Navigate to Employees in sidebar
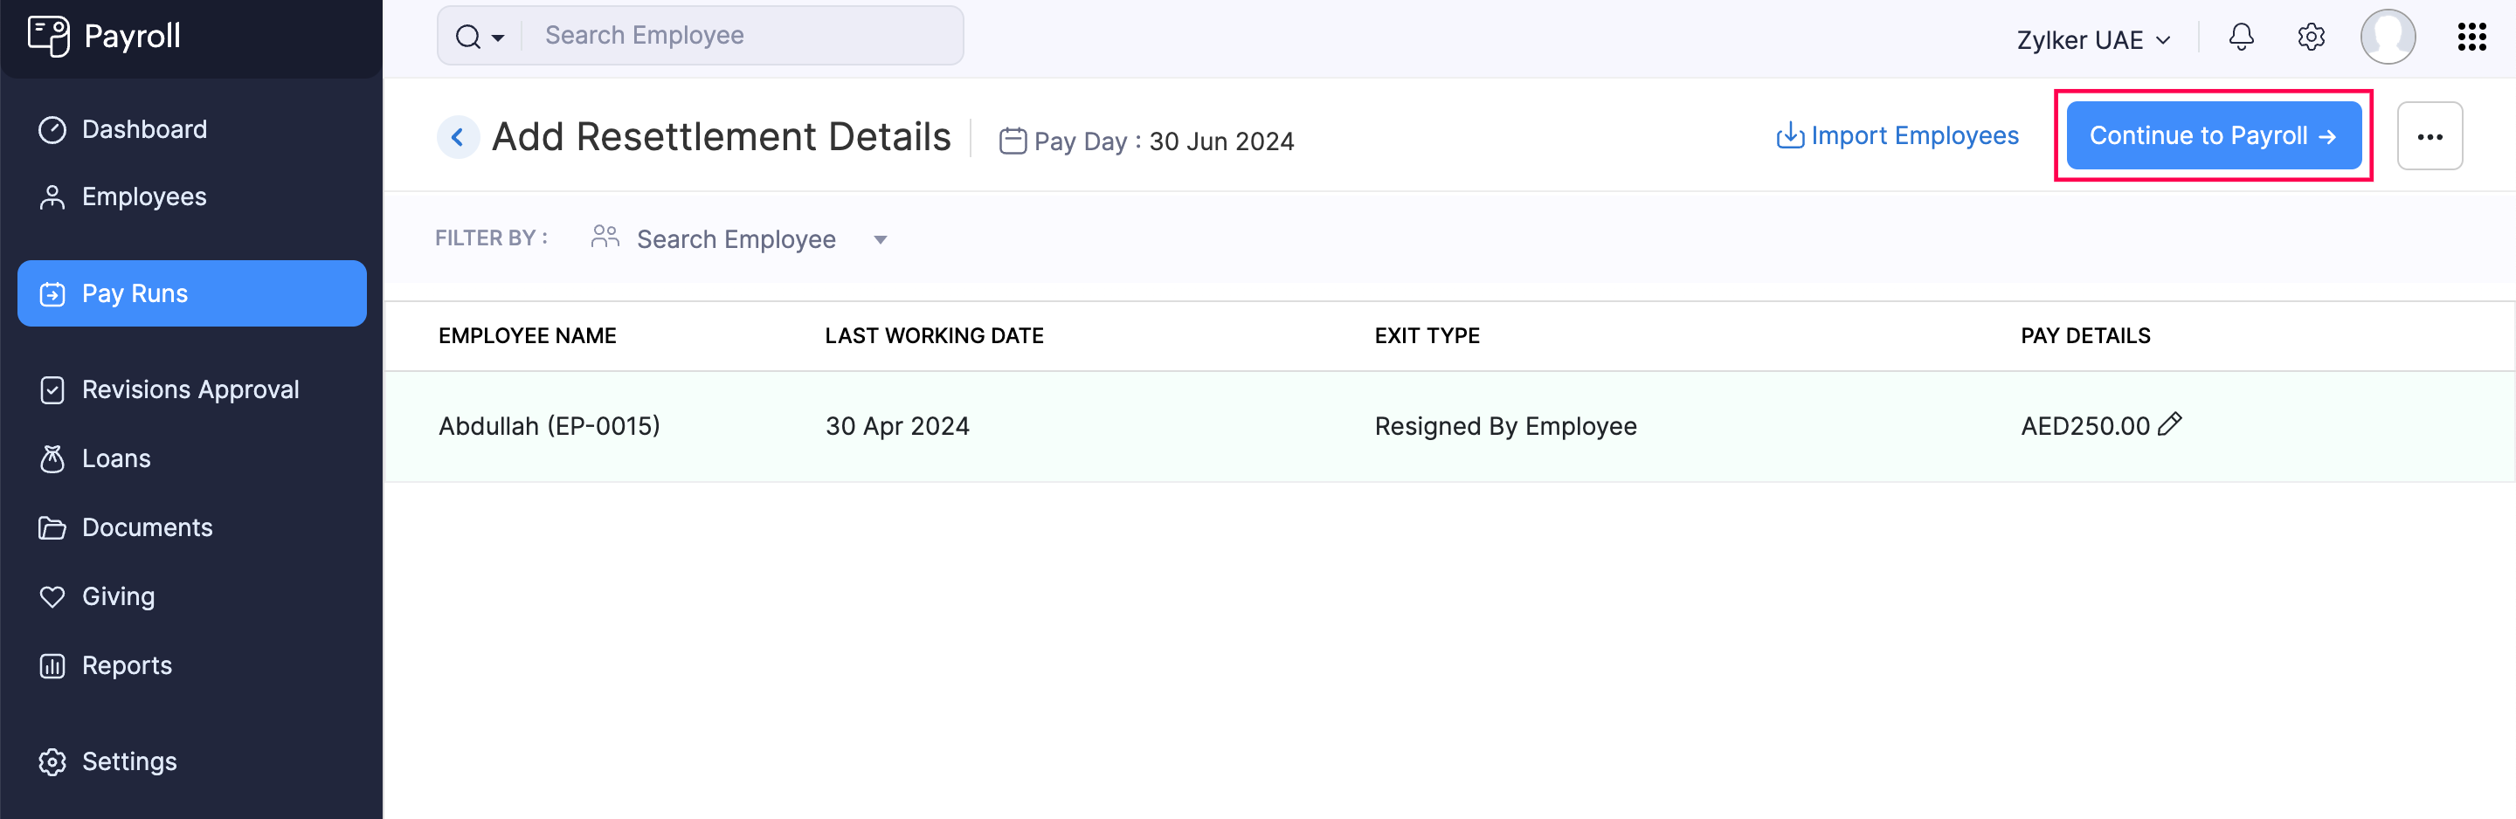2516x819 pixels. (143, 197)
